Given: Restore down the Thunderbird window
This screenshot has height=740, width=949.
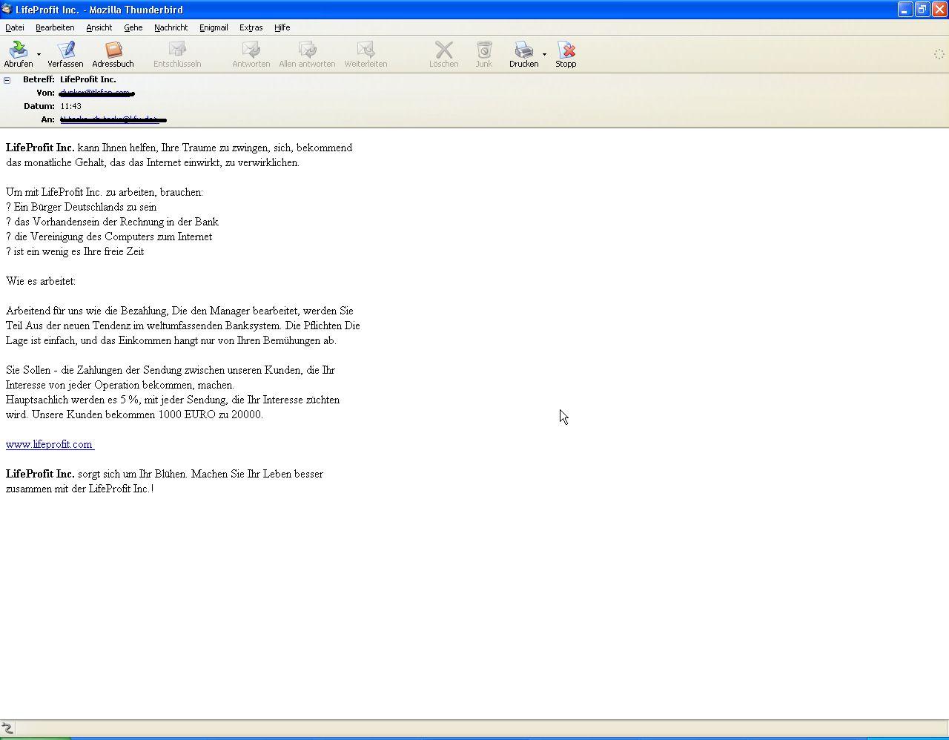Looking at the screenshot, I should coord(922,10).
